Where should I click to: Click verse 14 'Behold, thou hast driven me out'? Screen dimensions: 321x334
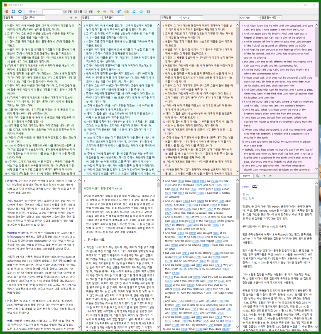[277, 156]
